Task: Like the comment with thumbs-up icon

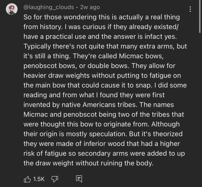Action: tap(27, 179)
